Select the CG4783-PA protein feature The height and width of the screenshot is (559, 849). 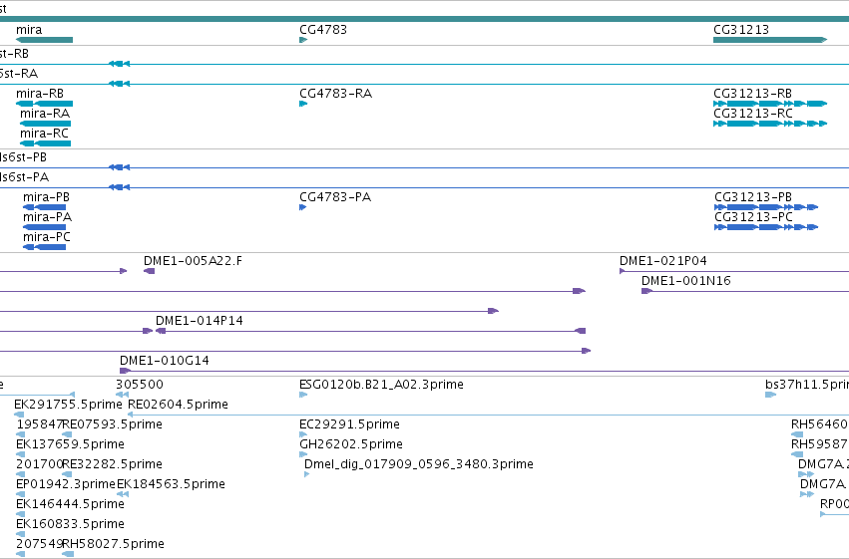(x=302, y=207)
